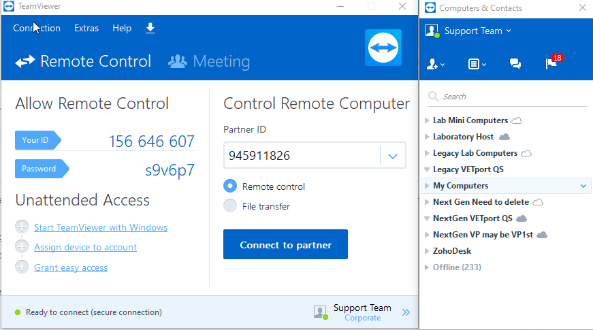Click the add contact icon
Image resolution: width=593 pixels, height=330 pixels.
(435, 64)
